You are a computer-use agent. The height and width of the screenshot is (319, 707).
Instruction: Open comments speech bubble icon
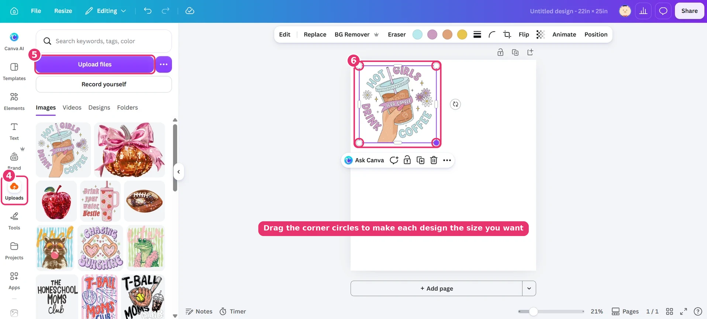click(663, 11)
